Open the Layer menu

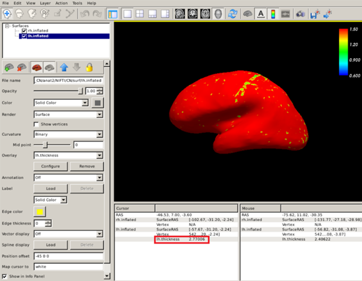pos(45,3)
